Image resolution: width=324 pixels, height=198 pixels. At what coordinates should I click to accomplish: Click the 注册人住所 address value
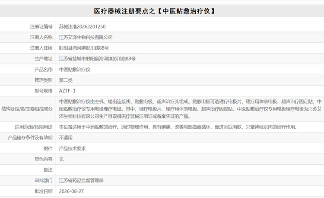[84, 48]
